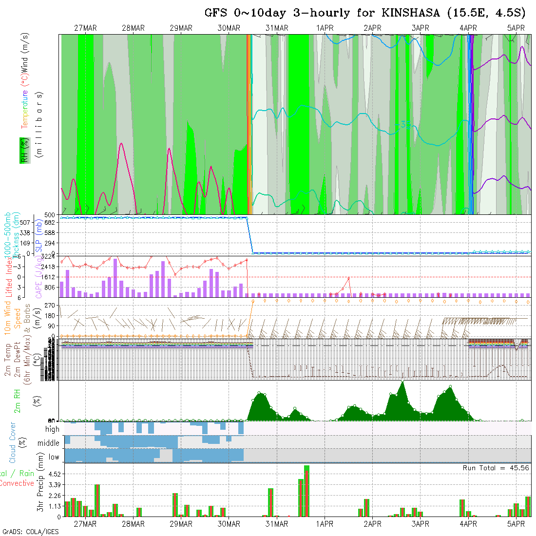Click the 338 thickness axis value

[x=25, y=233]
